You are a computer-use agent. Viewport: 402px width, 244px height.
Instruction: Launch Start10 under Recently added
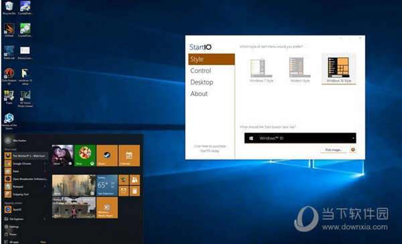pos(26,209)
